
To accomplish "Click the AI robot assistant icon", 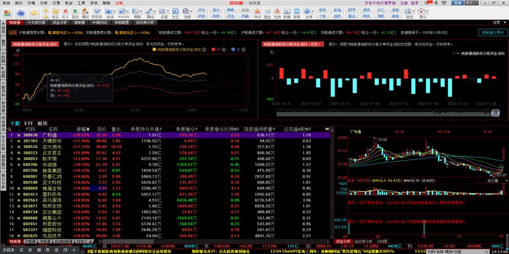I will point(21,12).
